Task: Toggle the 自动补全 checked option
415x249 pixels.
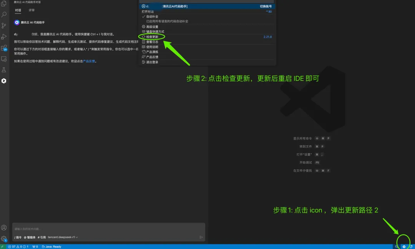Action: [x=152, y=16]
